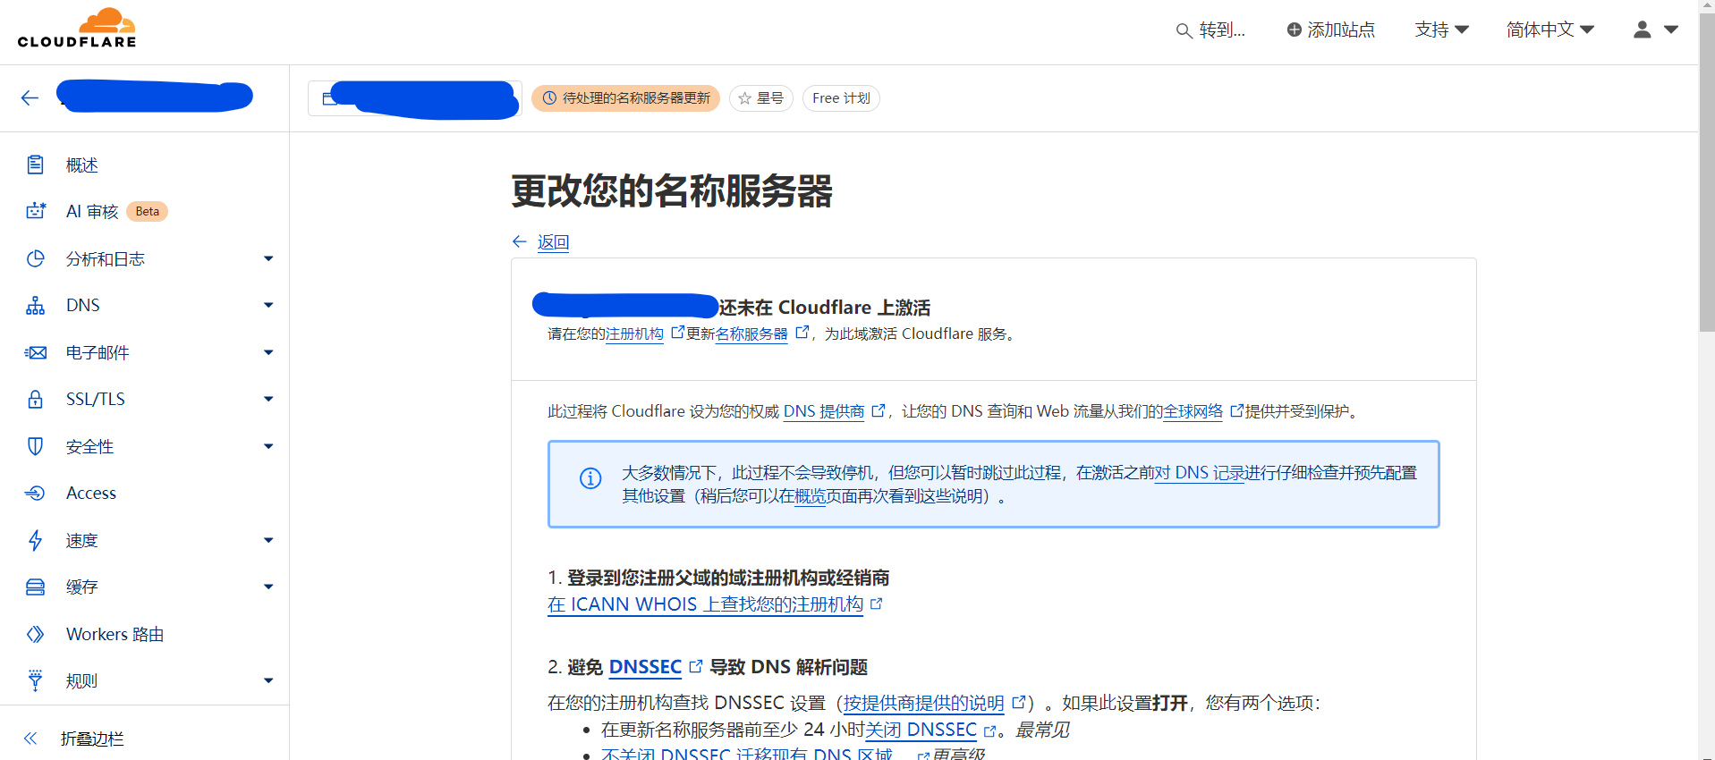The width and height of the screenshot is (1715, 760).
Task: Open the 支持 dropdown menu
Action: tap(1441, 30)
